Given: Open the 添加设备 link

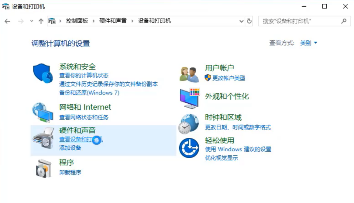Looking at the screenshot, I should click(x=70, y=148).
